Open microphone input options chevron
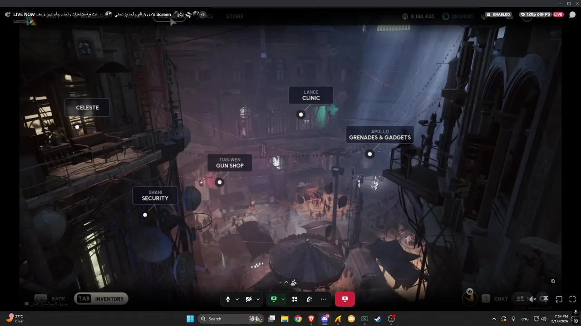Viewport: 581px width, 326px height. [237, 299]
